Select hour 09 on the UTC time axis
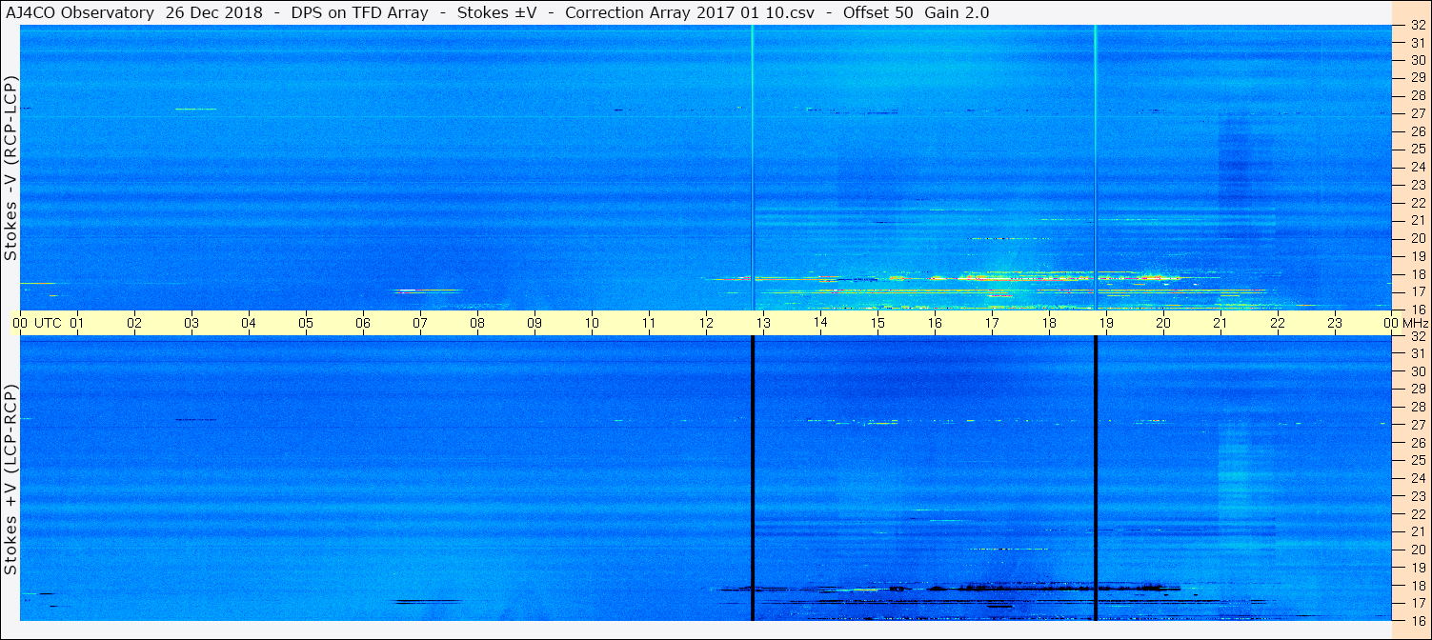Screen dimensions: 1432x640 click(x=534, y=323)
